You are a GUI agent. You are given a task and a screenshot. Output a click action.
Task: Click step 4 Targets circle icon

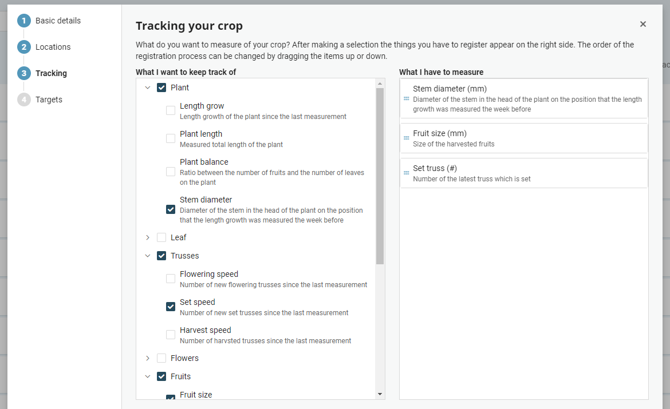coord(24,100)
